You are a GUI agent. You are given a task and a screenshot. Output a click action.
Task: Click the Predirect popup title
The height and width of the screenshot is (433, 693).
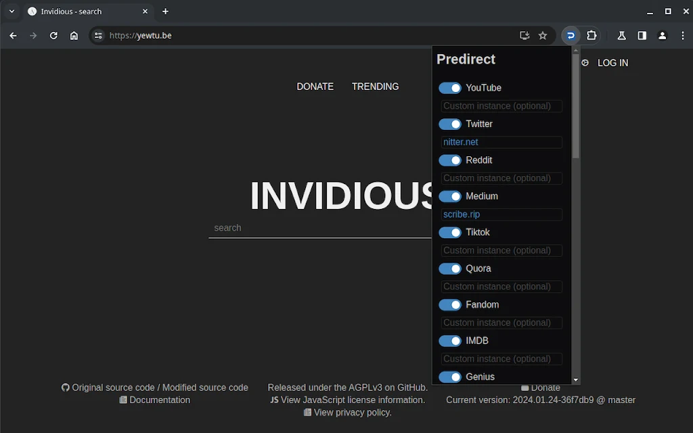click(466, 60)
